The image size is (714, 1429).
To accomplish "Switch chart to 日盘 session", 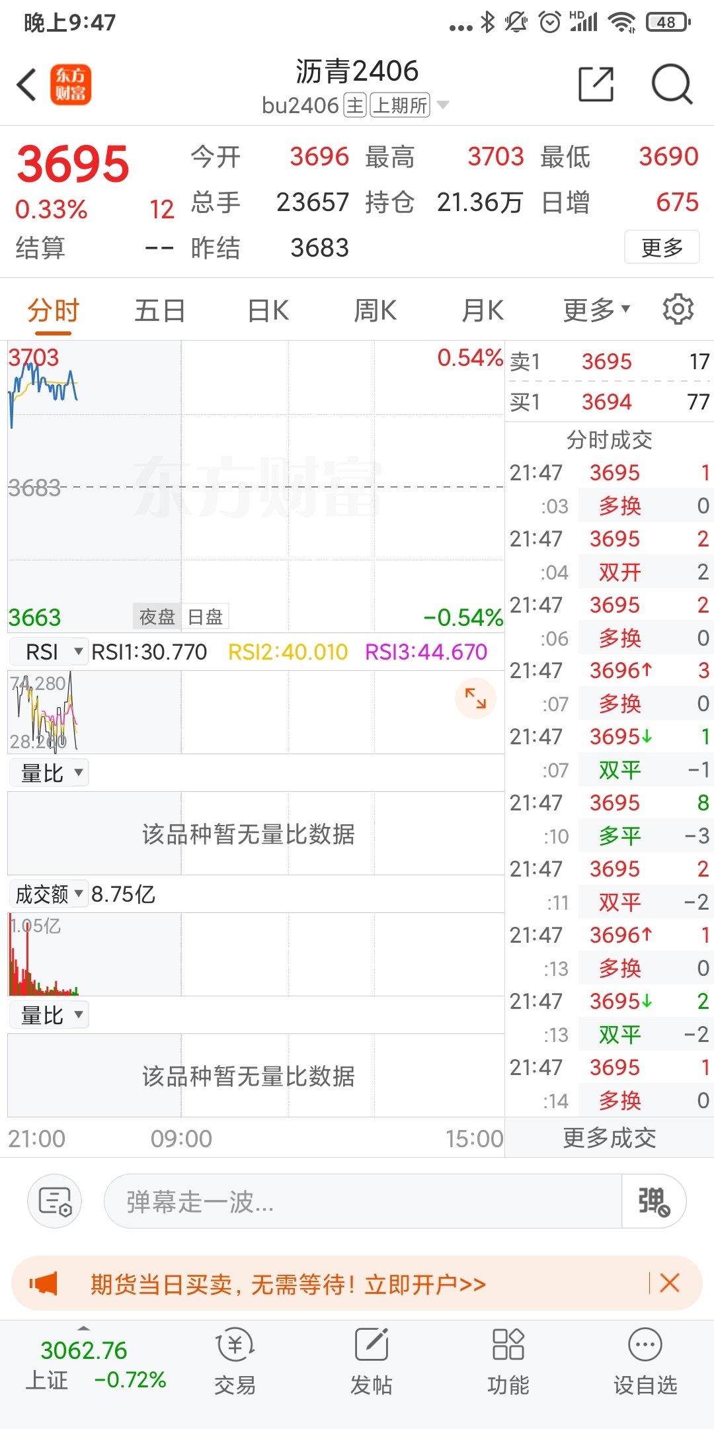I will pyautogui.click(x=205, y=617).
